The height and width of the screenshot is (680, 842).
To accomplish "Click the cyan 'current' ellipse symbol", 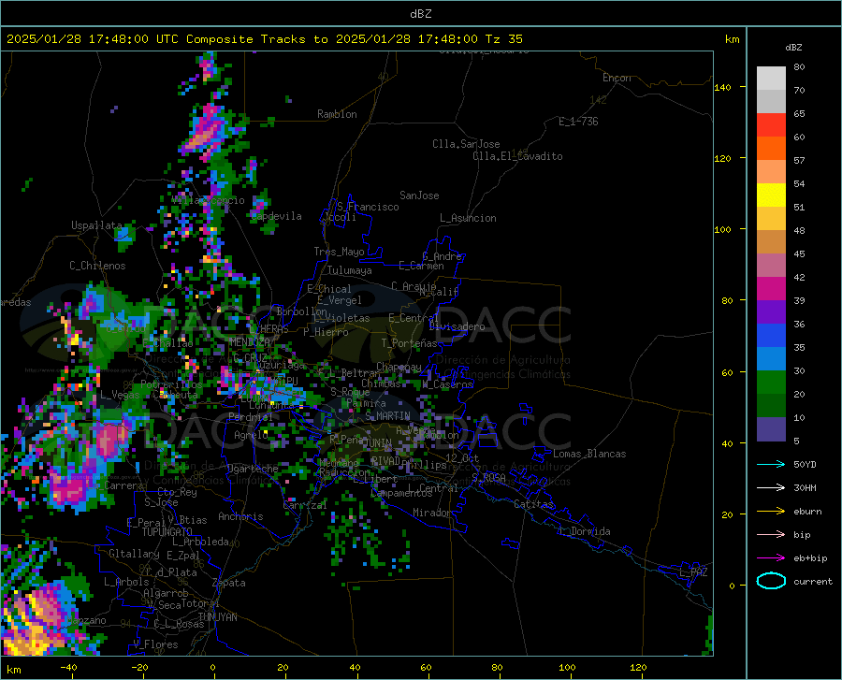I will coord(771,581).
